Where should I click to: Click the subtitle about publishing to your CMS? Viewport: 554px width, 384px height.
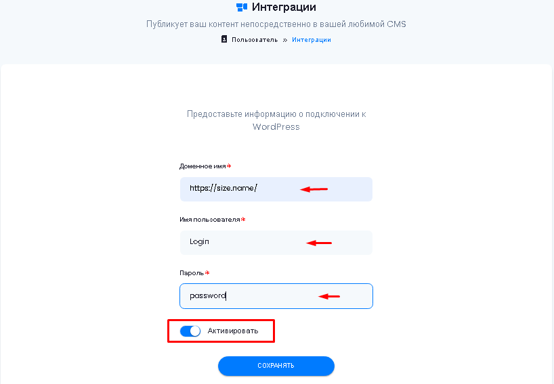tap(276, 24)
